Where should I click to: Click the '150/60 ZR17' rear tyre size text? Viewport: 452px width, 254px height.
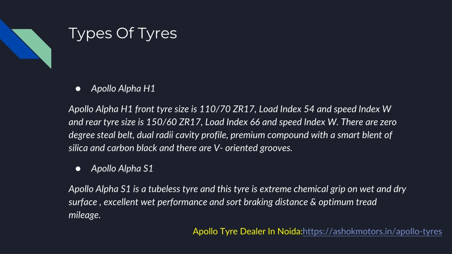pyautogui.click(x=173, y=122)
